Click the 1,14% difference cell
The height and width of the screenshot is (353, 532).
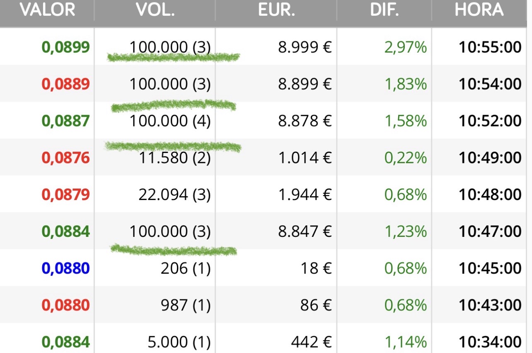[405, 342]
